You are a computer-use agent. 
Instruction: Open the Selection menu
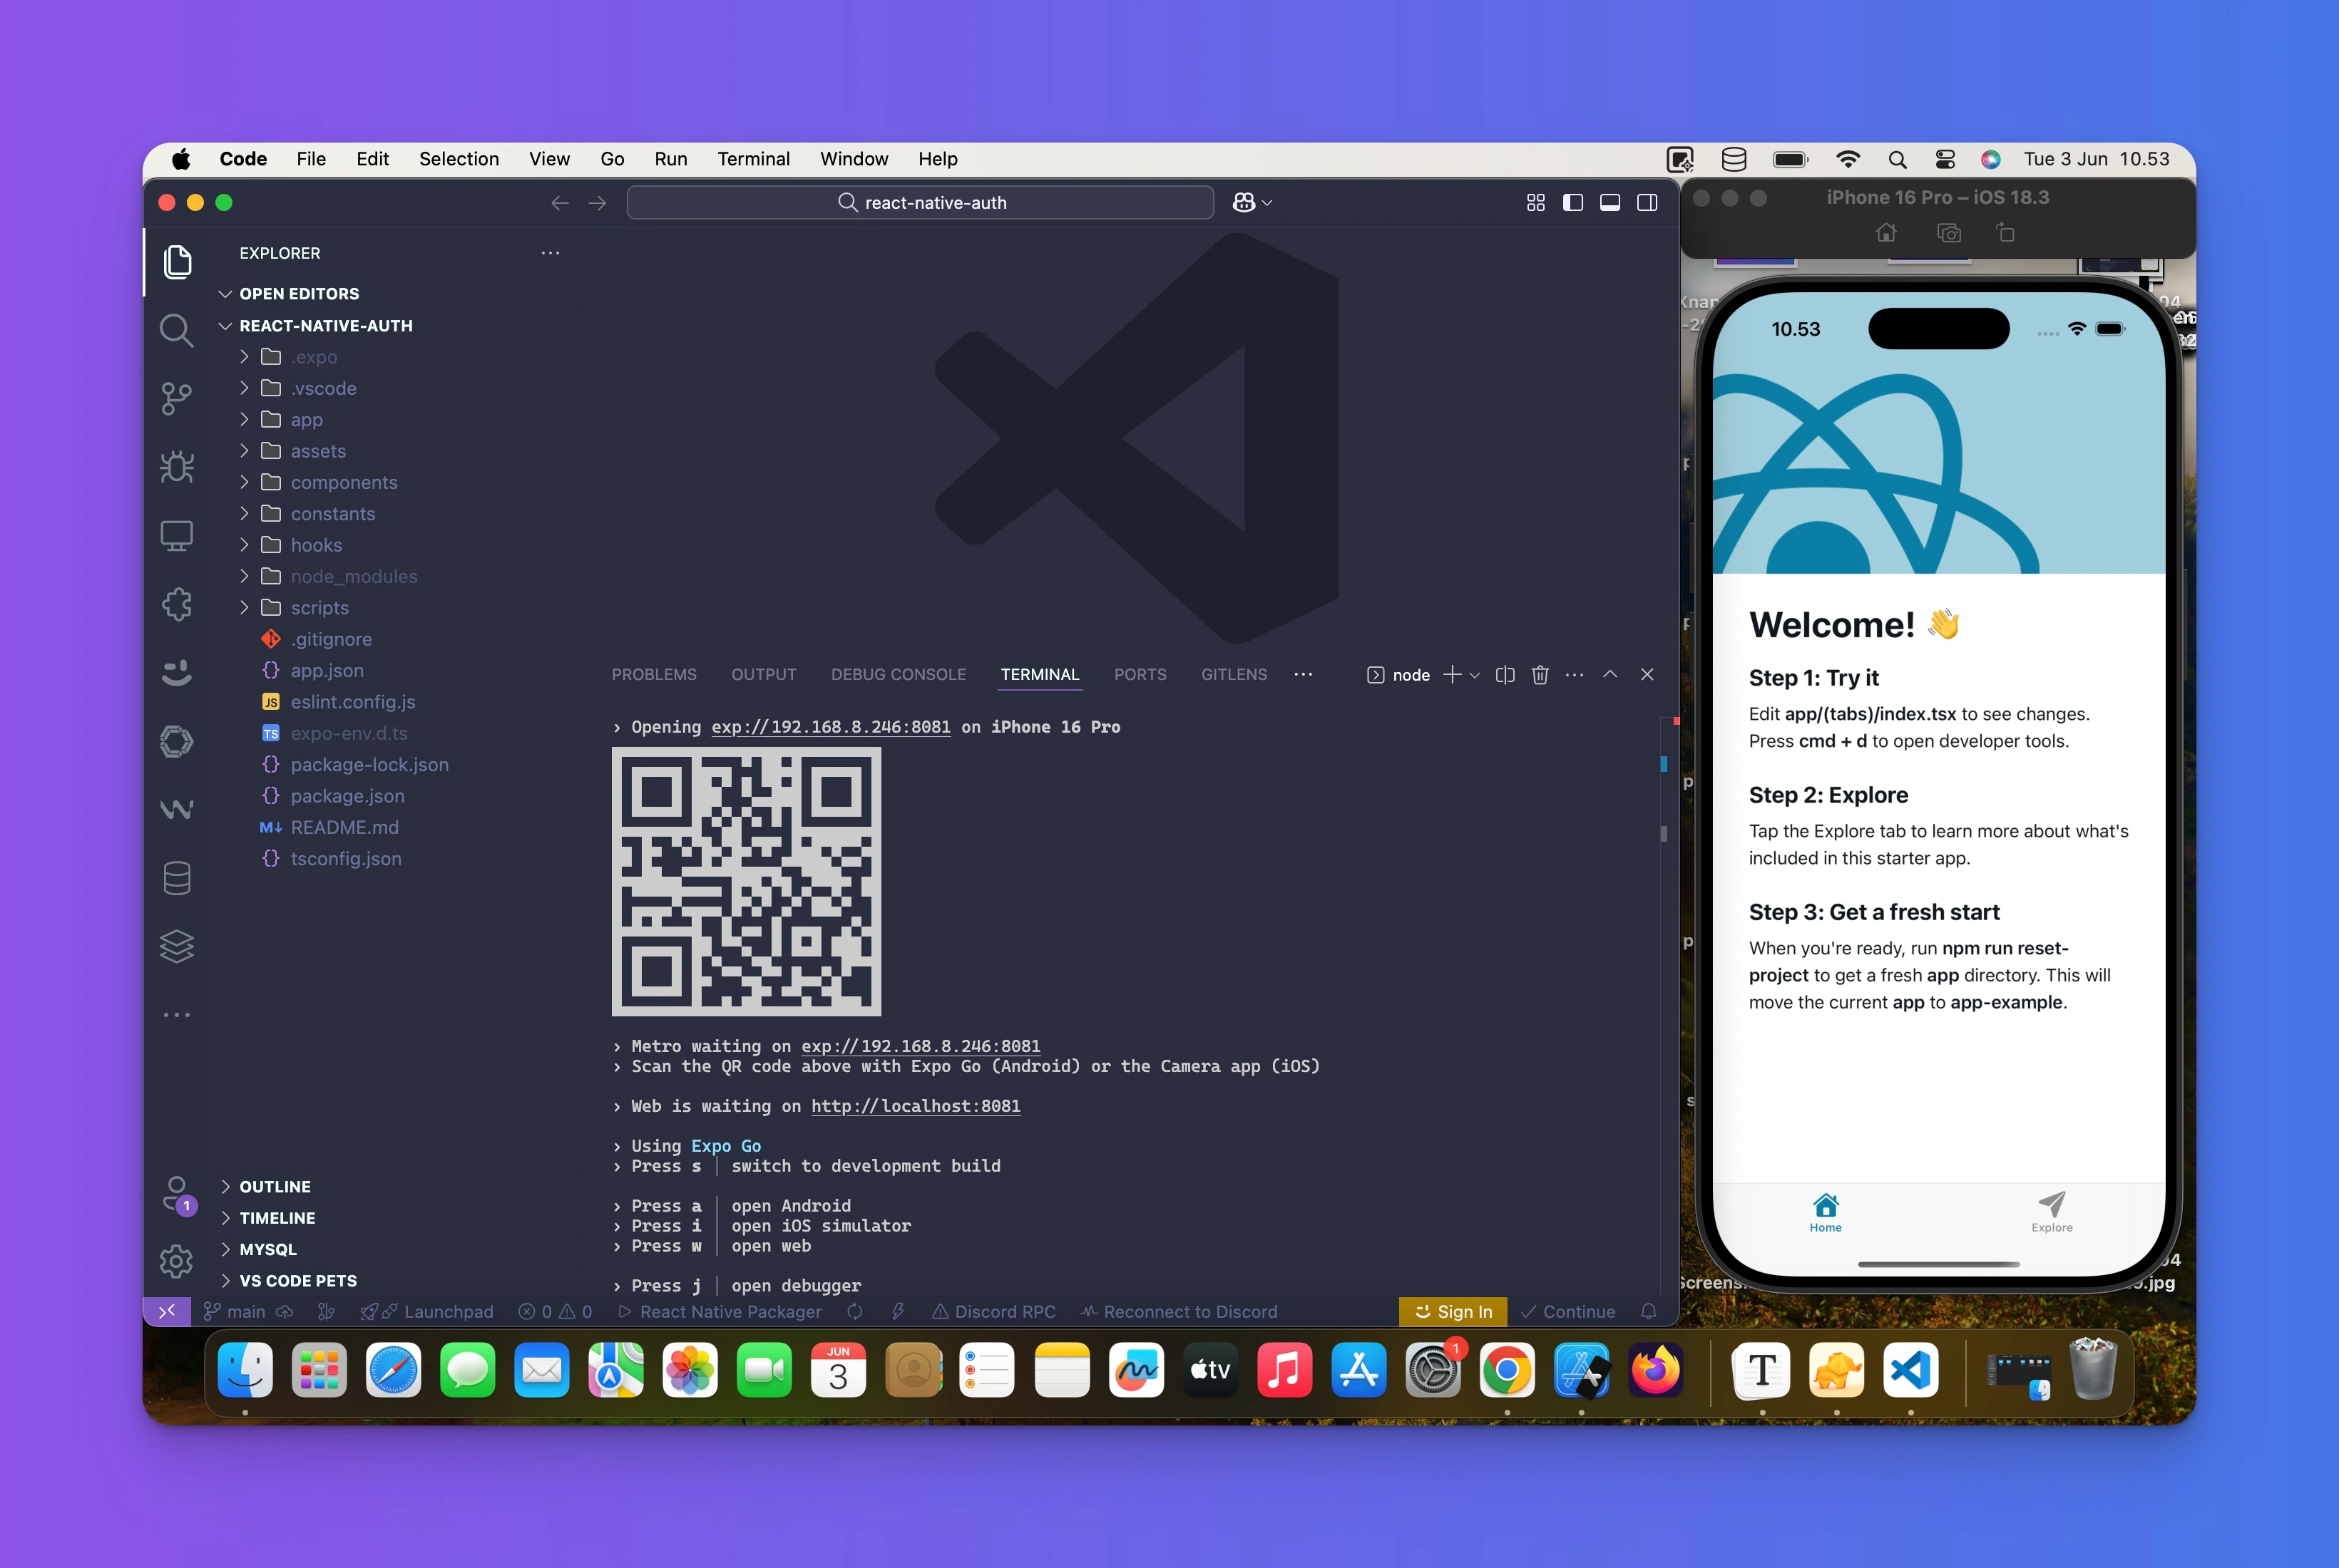click(x=459, y=159)
